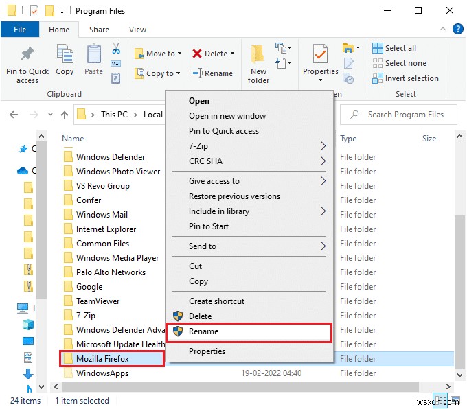
Task: Click the Pin to Quick access ribbon icon
Action: (x=27, y=54)
